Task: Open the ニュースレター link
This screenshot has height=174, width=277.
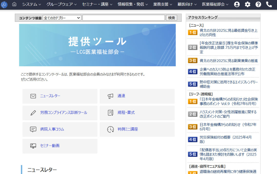Action: pyautogui.click(x=50, y=96)
